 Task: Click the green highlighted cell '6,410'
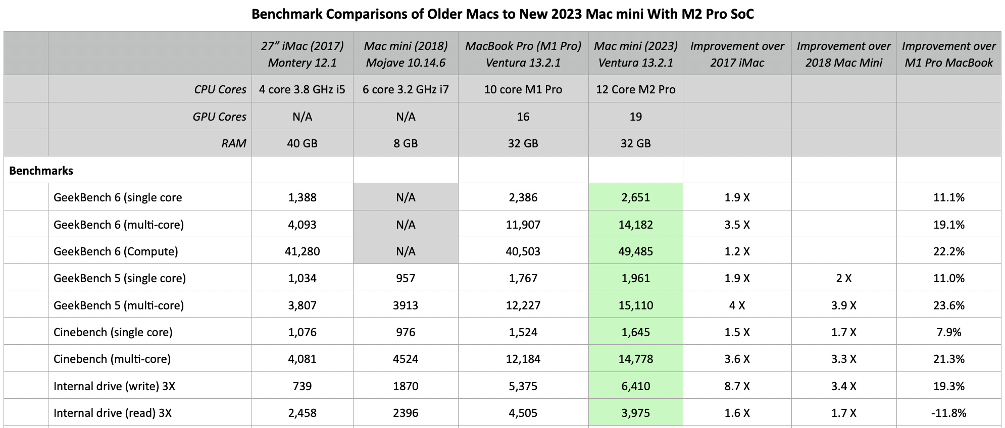pyautogui.click(x=636, y=386)
